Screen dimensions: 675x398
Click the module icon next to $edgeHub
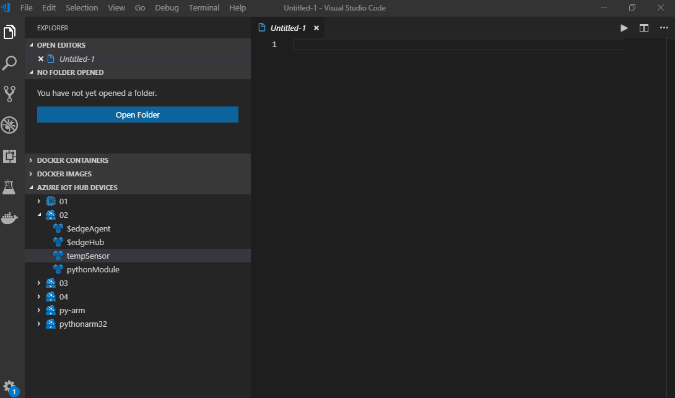tap(58, 242)
